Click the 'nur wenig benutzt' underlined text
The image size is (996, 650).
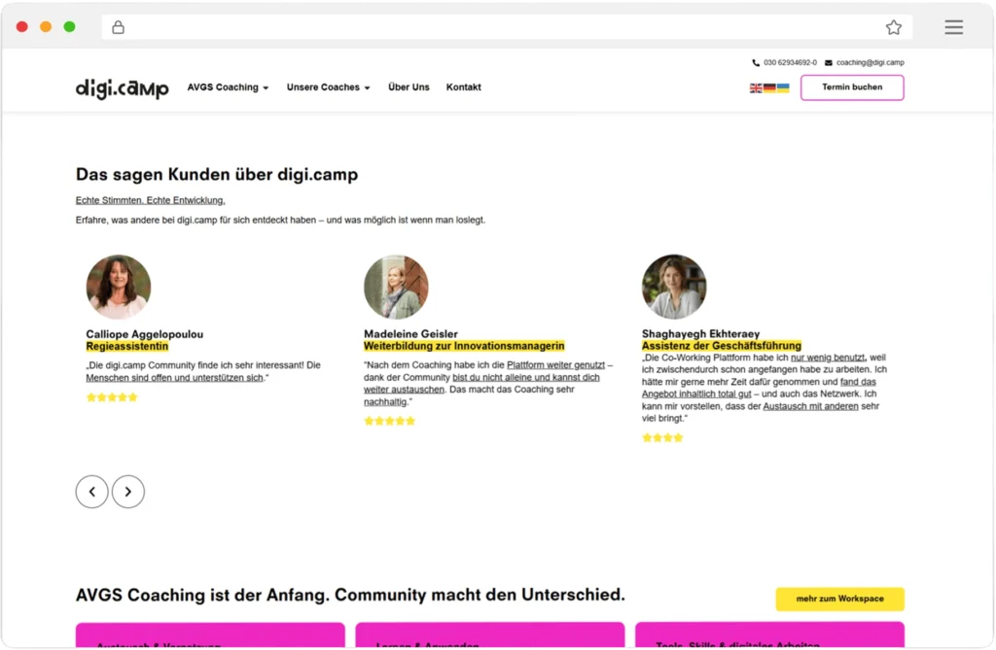(x=828, y=358)
